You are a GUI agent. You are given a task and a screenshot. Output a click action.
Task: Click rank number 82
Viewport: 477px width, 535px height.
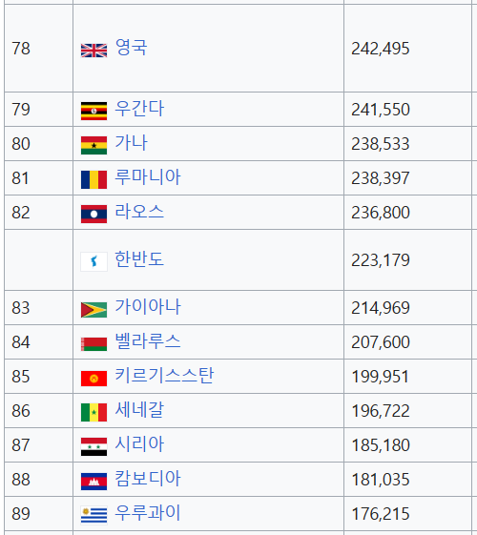[21, 213]
